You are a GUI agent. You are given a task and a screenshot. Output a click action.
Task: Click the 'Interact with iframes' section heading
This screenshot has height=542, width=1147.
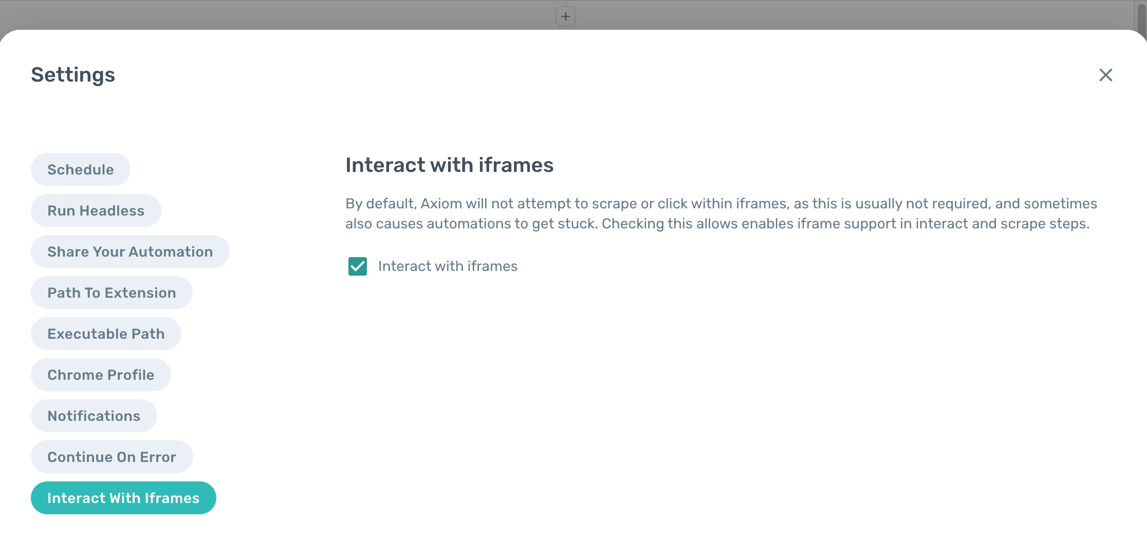click(x=449, y=165)
